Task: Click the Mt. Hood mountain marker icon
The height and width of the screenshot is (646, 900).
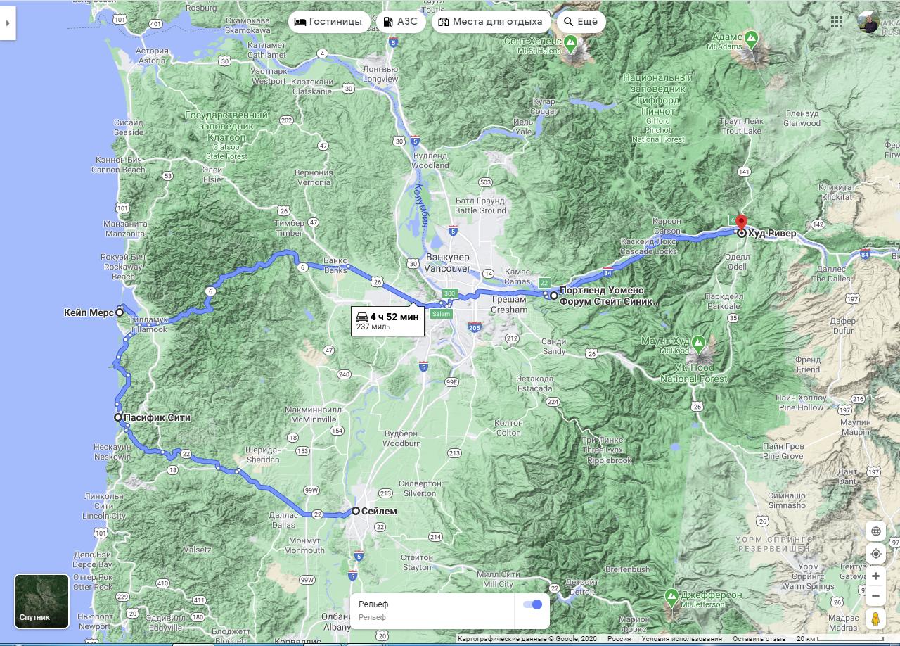Action: coord(697,343)
